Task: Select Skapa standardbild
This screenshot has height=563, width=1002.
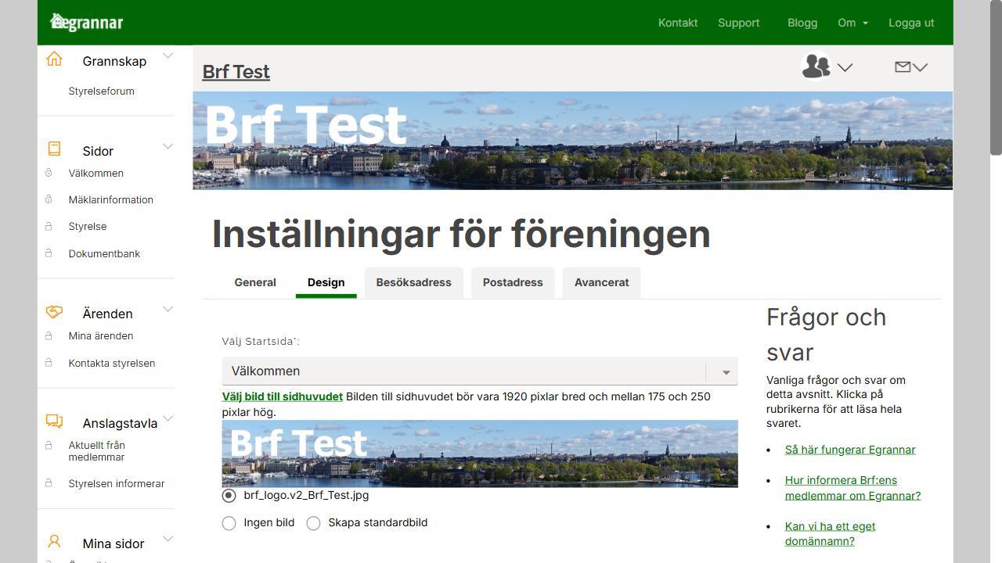Action: tap(313, 522)
